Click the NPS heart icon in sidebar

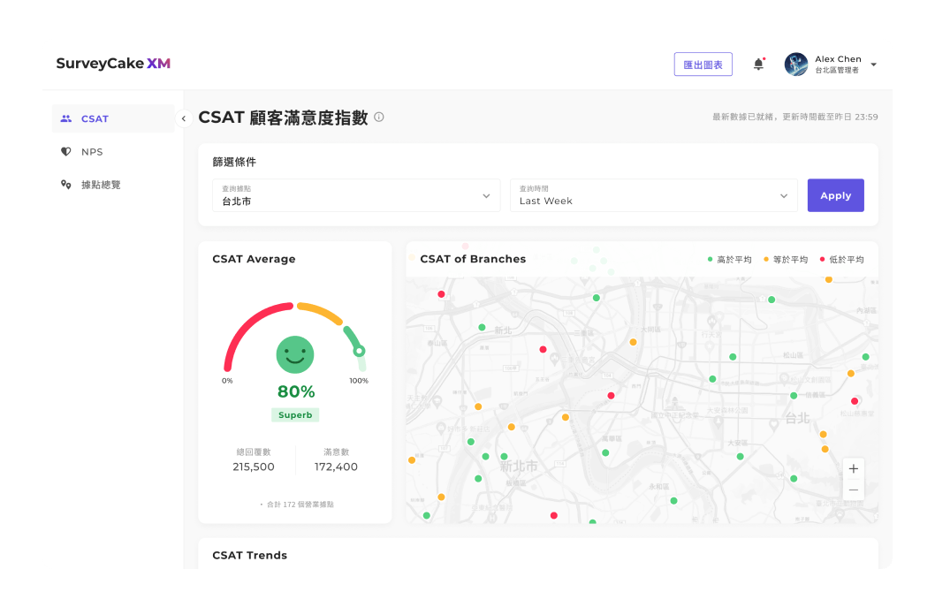pyautogui.click(x=66, y=152)
